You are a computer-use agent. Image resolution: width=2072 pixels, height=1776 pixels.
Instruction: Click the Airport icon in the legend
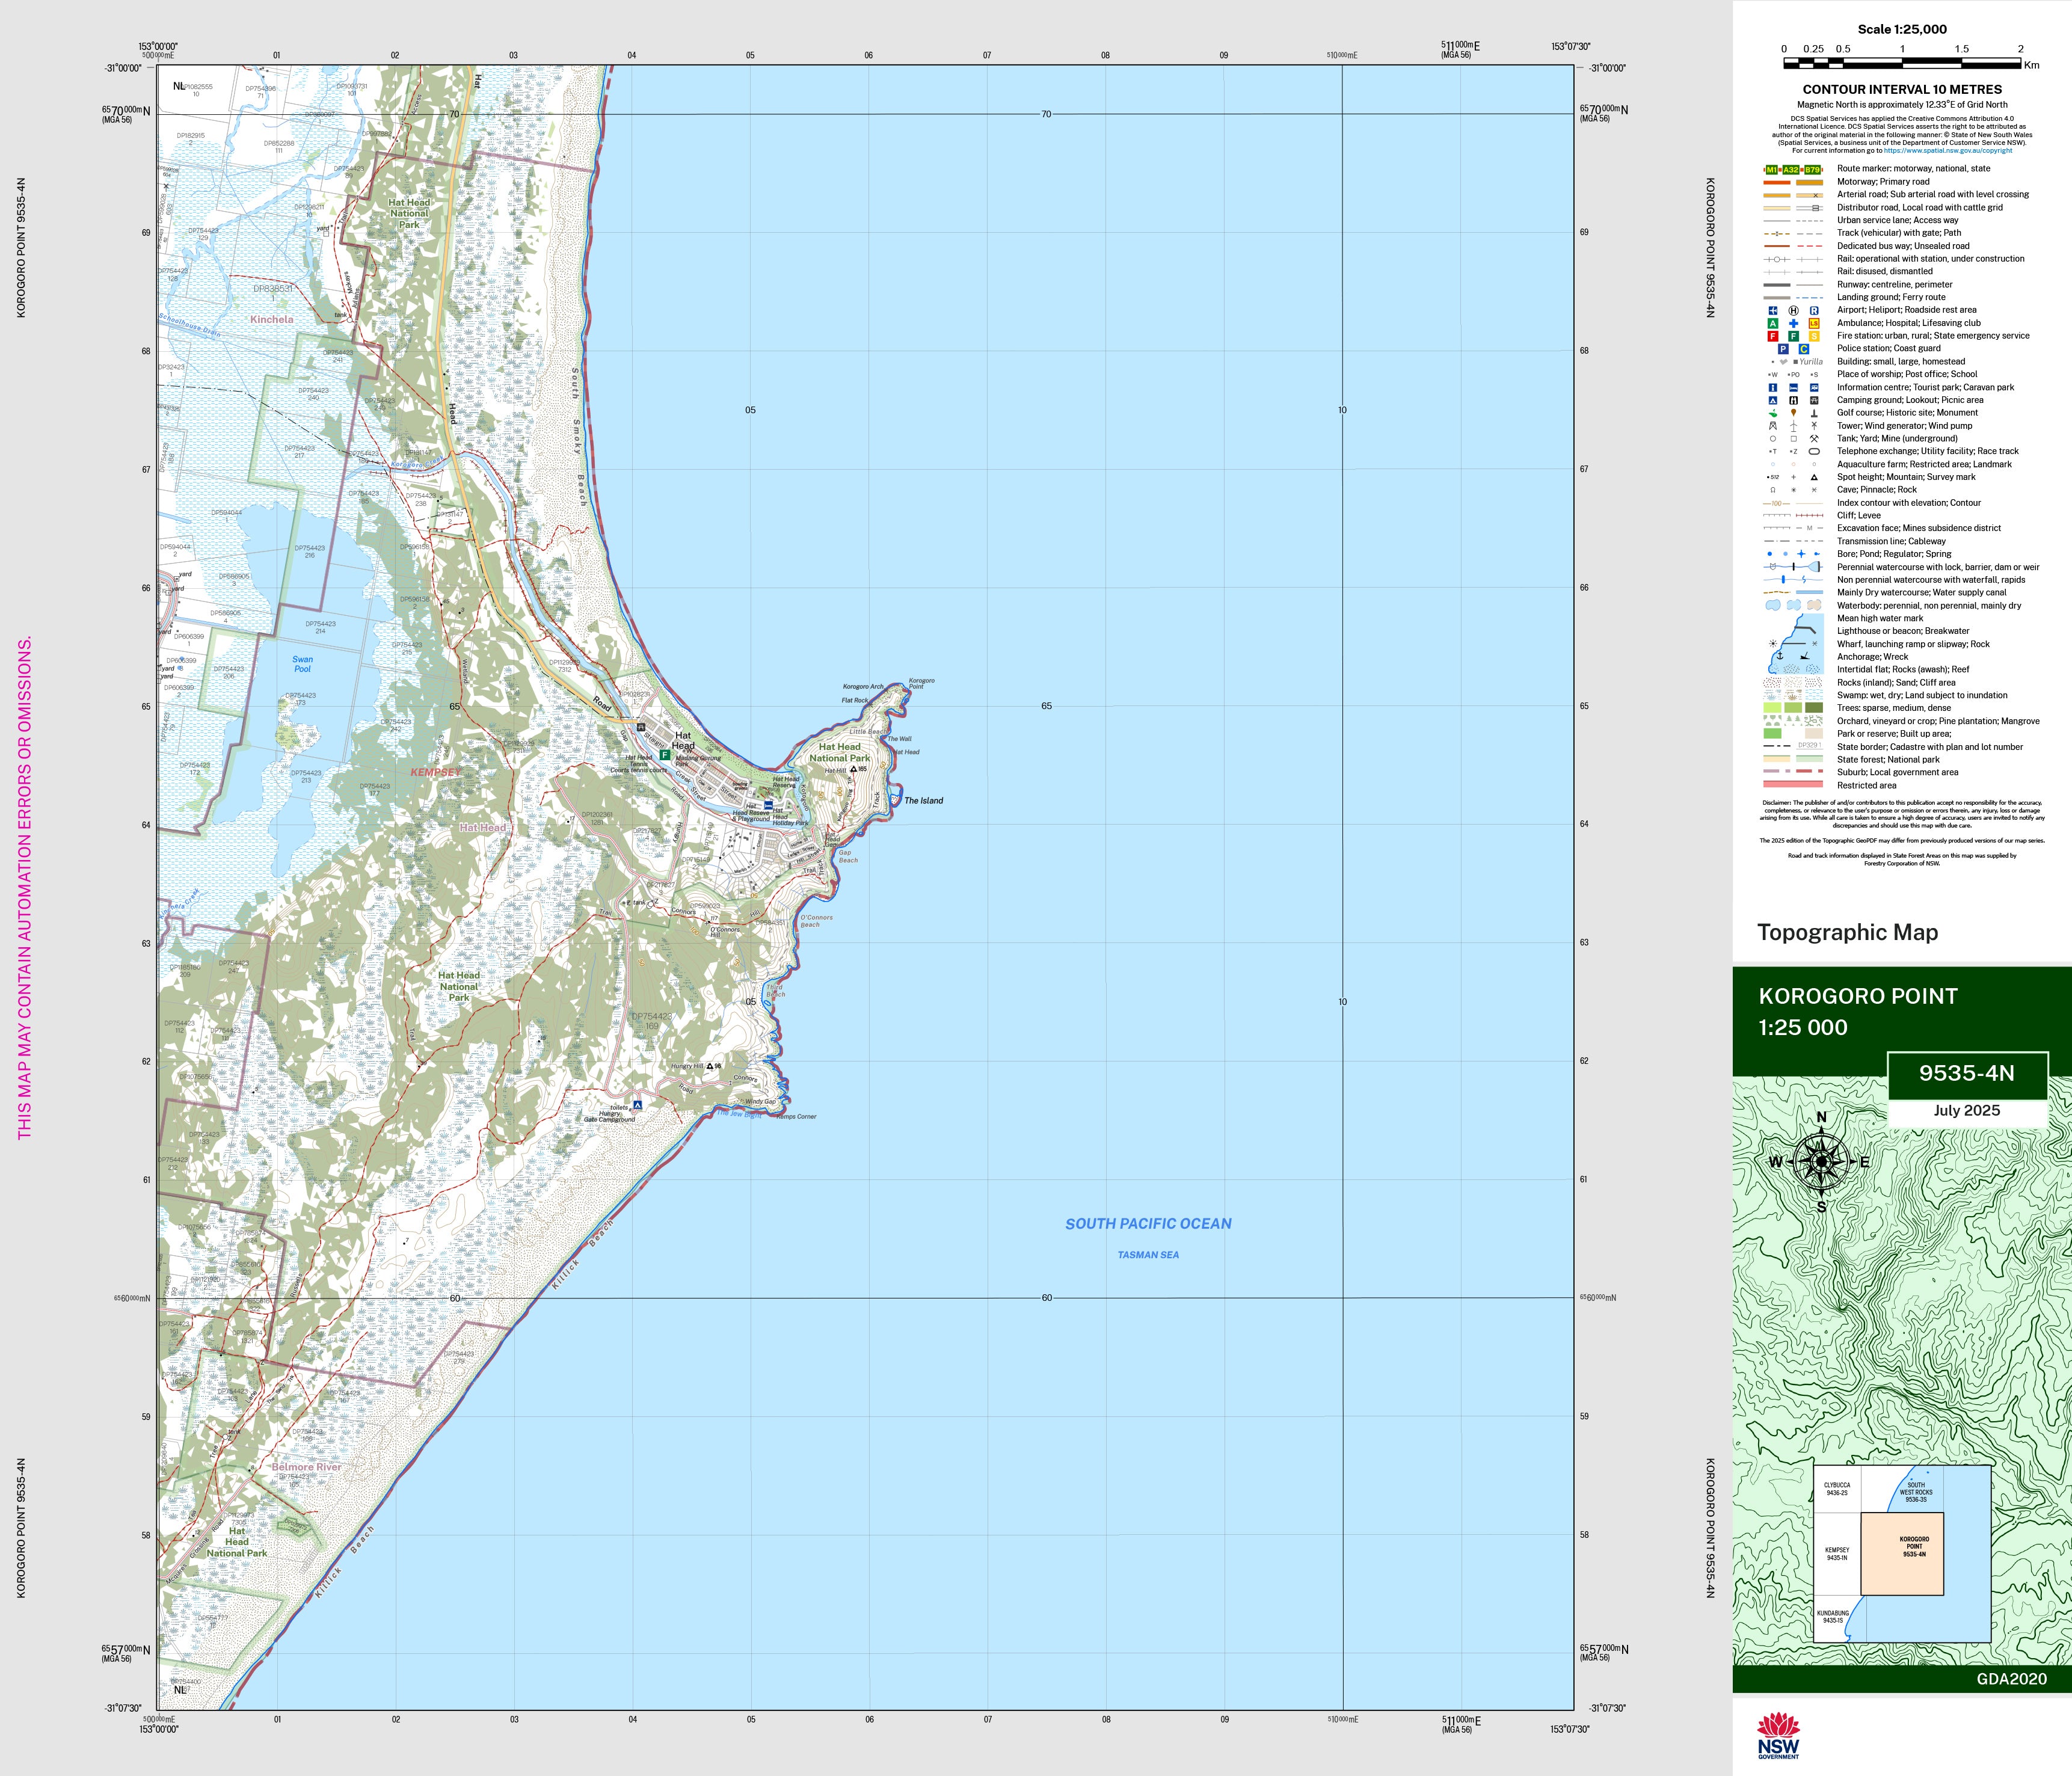point(1773,310)
